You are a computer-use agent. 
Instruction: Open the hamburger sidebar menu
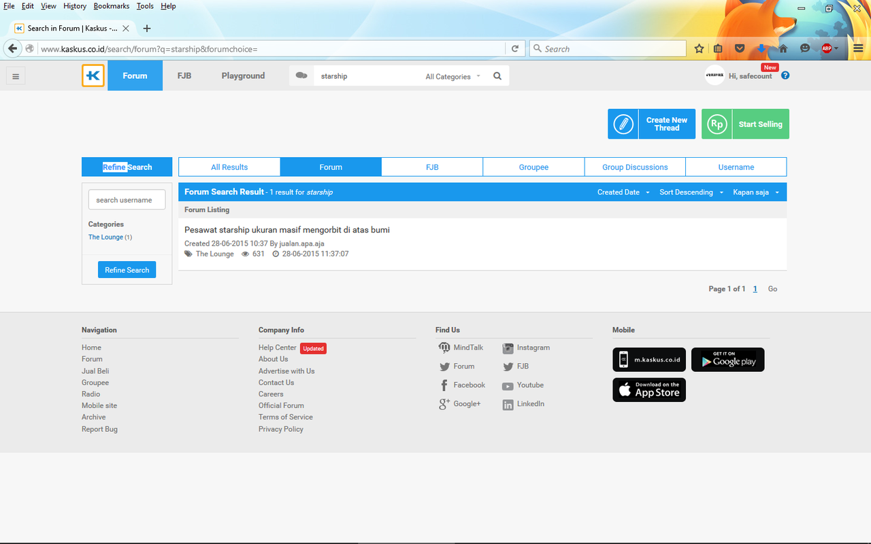[15, 76]
